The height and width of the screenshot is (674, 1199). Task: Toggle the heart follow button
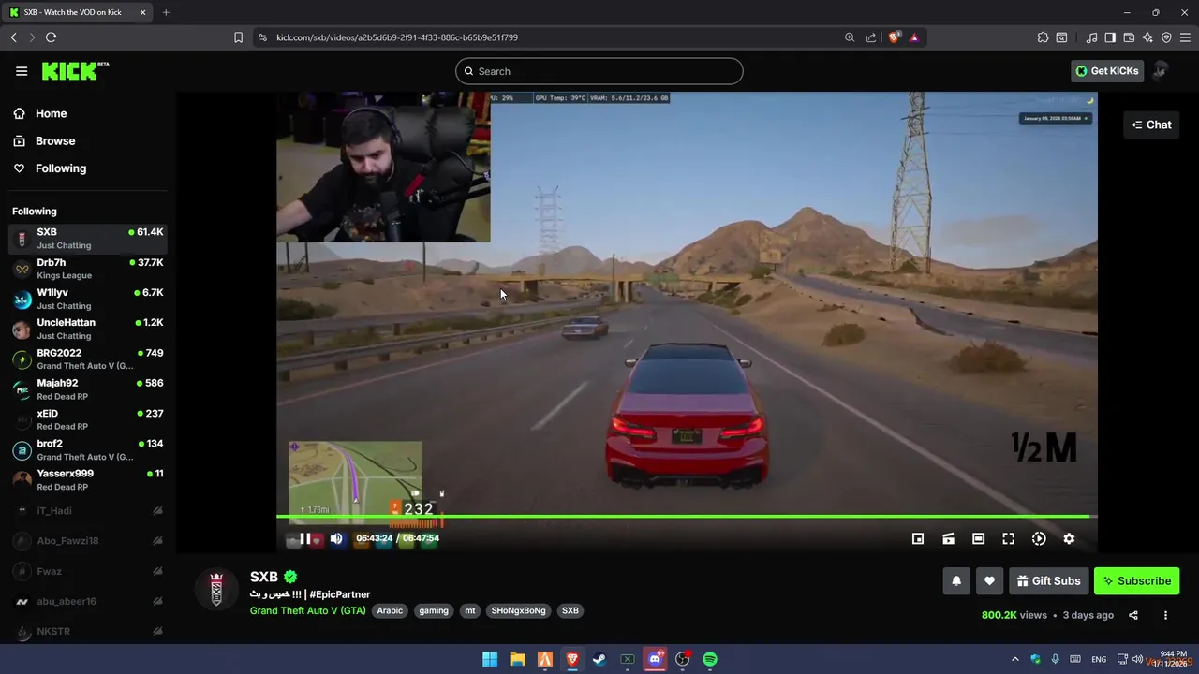(989, 580)
